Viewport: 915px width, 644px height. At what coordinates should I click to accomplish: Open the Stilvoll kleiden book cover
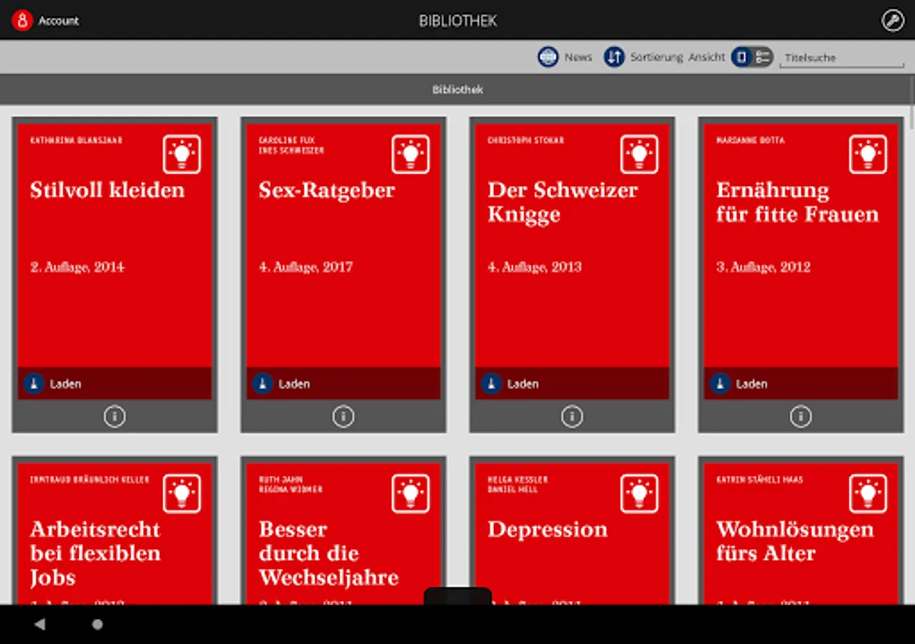click(x=114, y=245)
